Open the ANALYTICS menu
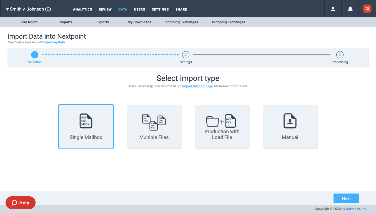Screen dimensions: 376x213 point(82,9)
